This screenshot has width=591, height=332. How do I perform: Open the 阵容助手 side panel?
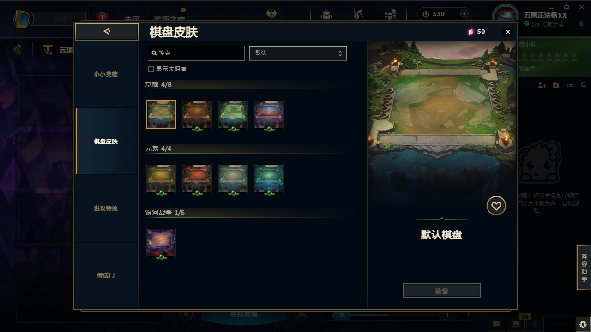tap(584, 267)
